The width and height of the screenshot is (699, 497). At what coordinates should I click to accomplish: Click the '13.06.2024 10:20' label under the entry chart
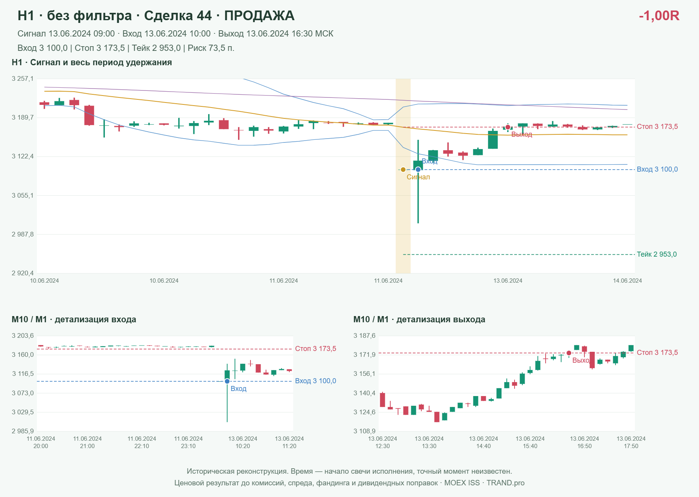[243, 442]
